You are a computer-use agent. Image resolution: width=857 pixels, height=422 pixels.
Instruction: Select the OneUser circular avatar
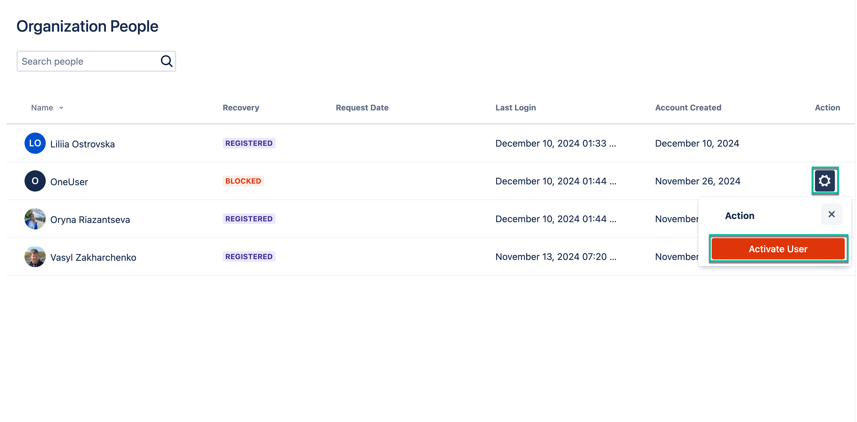point(35,181)
